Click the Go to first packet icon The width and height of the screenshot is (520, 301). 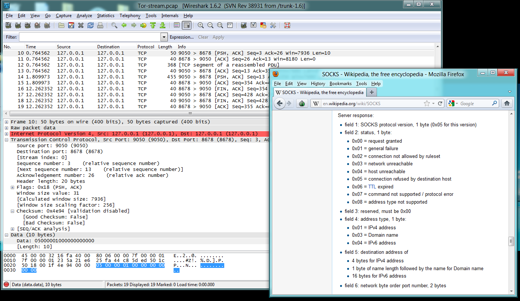[153, 25]
